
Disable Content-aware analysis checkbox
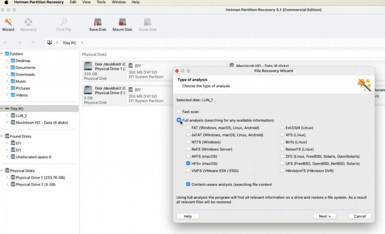(x=188, y=184)
